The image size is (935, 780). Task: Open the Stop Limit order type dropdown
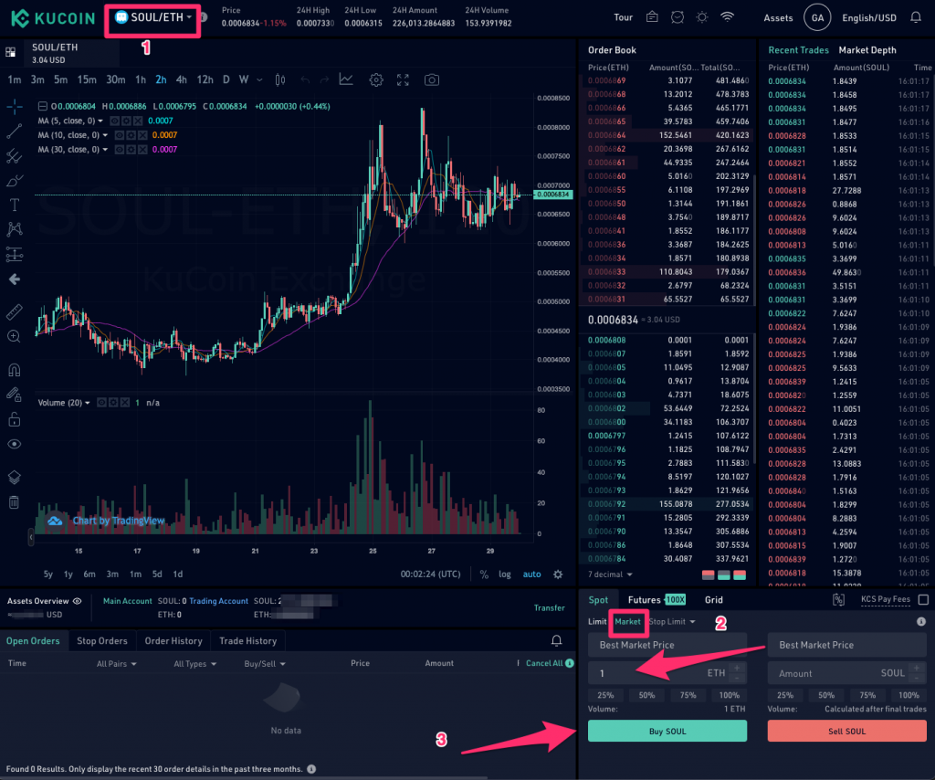click(x=672, y=621)
